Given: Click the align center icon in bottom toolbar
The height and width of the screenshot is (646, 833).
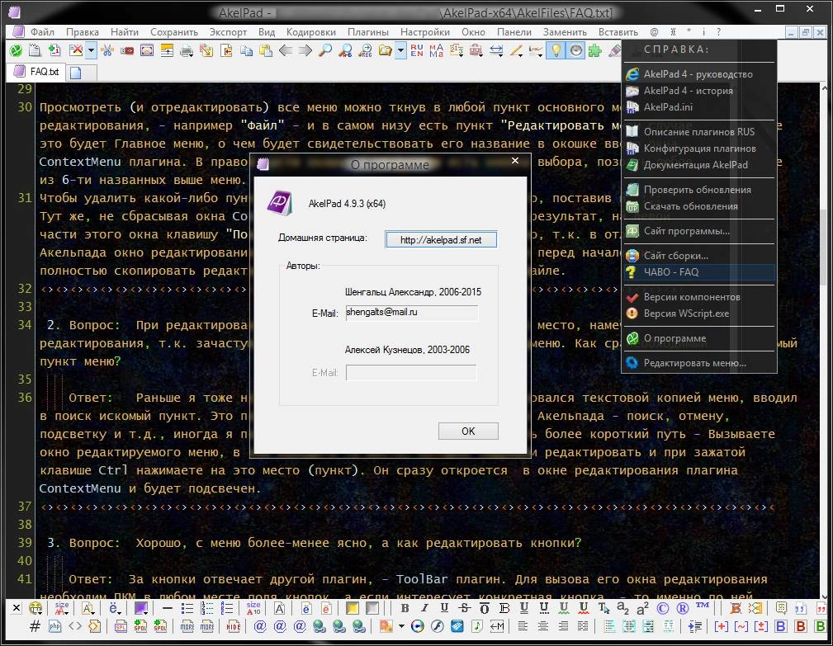Looking at the screenshot, I should (543, 626).
